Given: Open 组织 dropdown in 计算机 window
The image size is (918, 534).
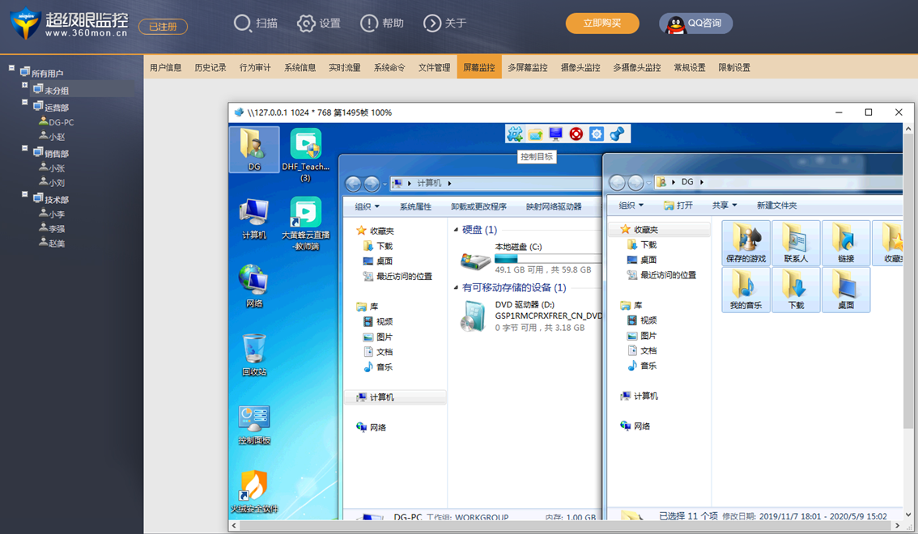Looking at the screenshot, I should tap(367, 206).
